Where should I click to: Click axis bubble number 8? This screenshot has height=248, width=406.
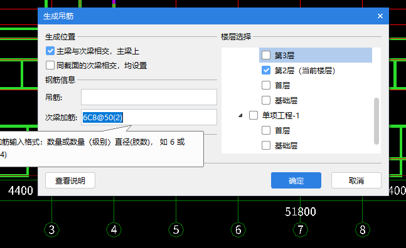pyautogui.click(x=363, y=230)
